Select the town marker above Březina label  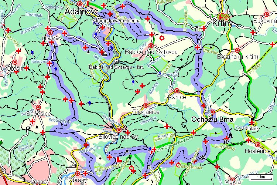[237, 50]
